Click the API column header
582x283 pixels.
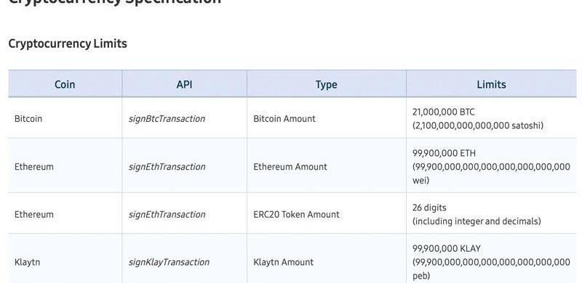pos(185,84)
